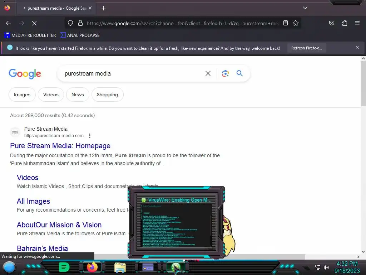Open the Pocket save icon

[332, 23]
